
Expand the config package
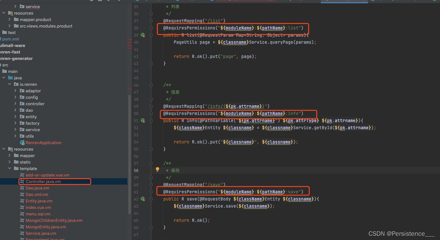[x=16, y=97]
